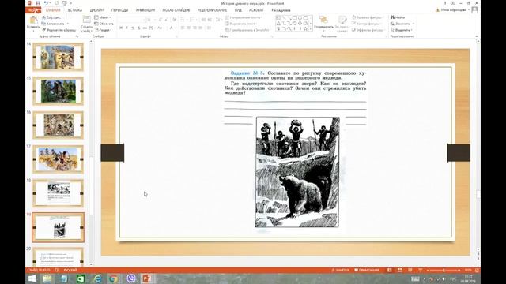Click the center text alignment icon
The width and height of the screenshot is (506, 284).
coord(188,28)
